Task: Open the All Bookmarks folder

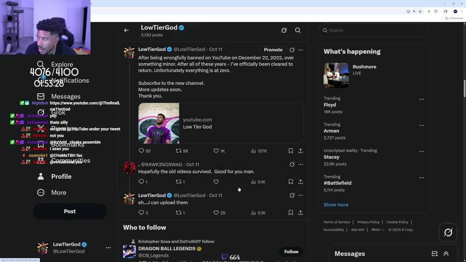Action: [454, 18]
